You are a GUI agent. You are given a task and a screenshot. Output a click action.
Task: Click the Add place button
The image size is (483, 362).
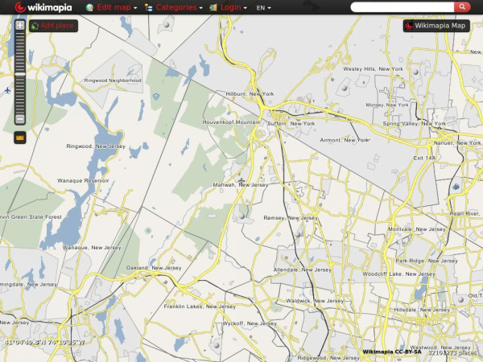54,26
